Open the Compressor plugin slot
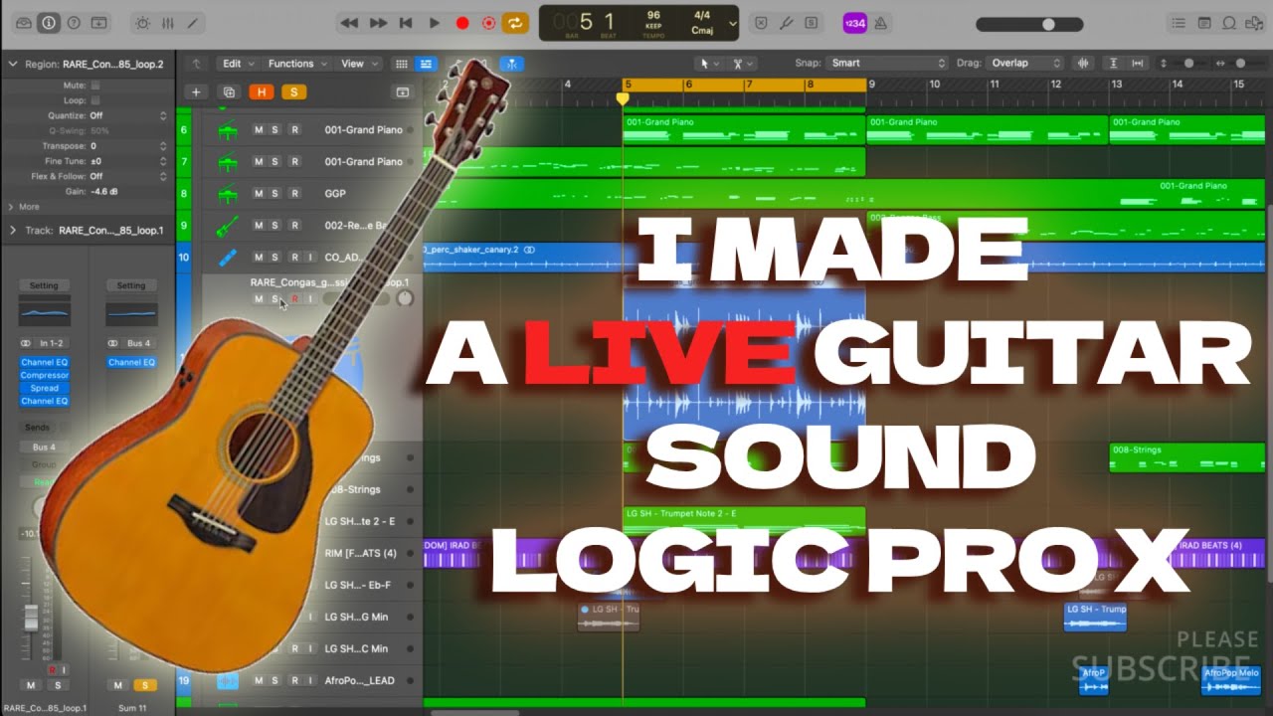 (44, 375)
